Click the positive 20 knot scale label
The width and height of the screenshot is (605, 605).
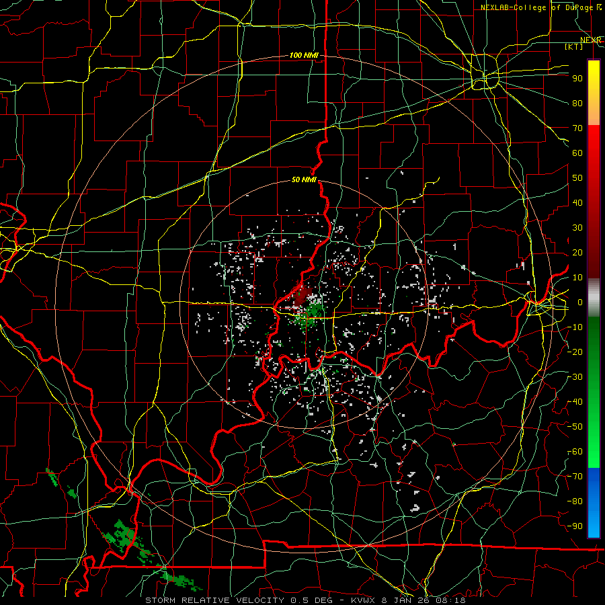[577, 253]
